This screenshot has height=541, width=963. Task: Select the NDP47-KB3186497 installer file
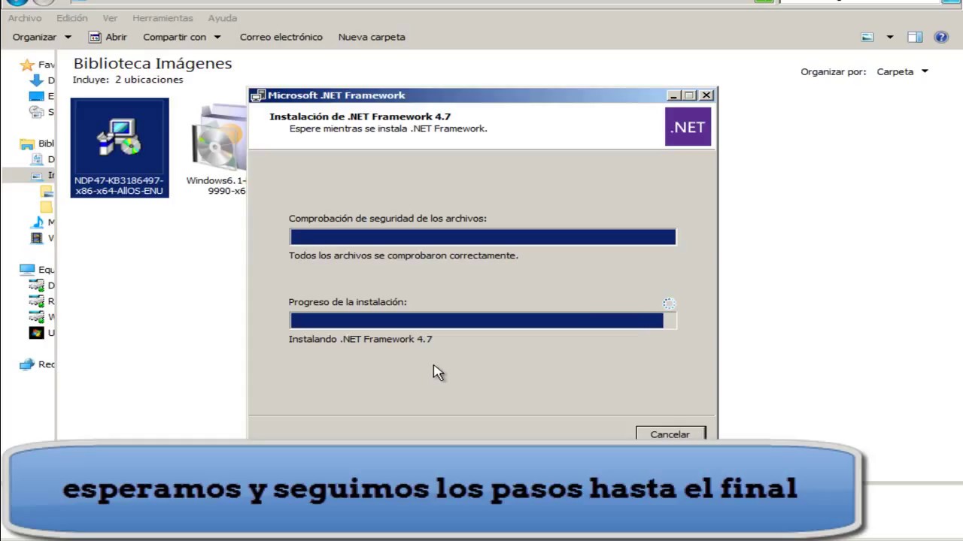120,148
